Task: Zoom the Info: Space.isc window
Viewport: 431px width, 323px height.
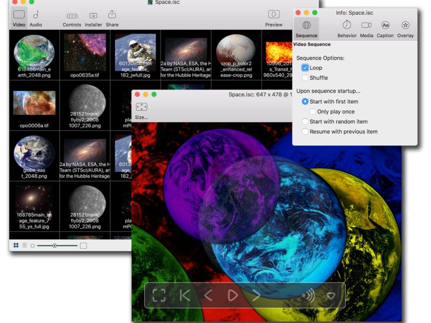Action: point(315,12)
